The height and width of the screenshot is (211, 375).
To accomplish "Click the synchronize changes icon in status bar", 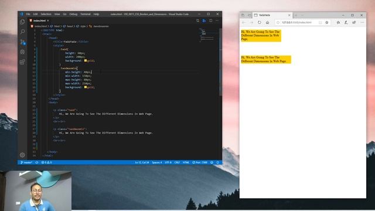I will pyautogui.click(x=37, y=162).
